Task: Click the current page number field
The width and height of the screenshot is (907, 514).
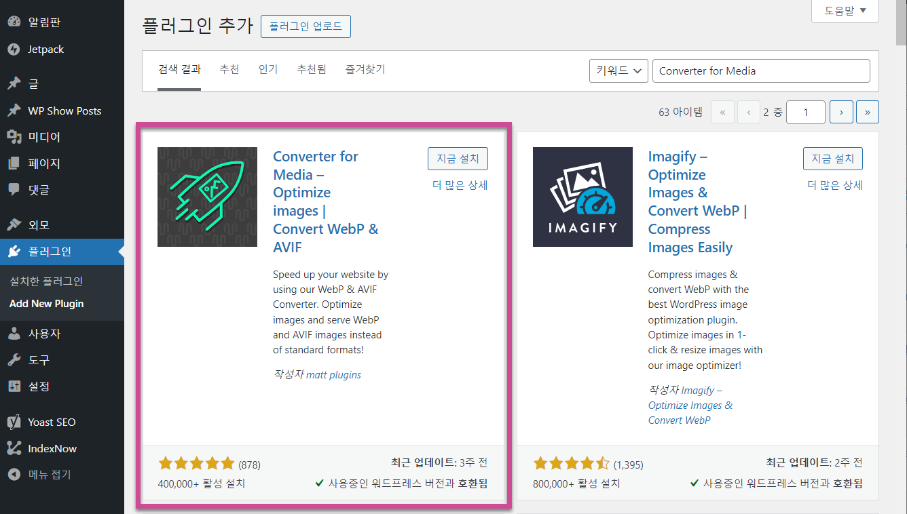Action: (x=806, y=112)
